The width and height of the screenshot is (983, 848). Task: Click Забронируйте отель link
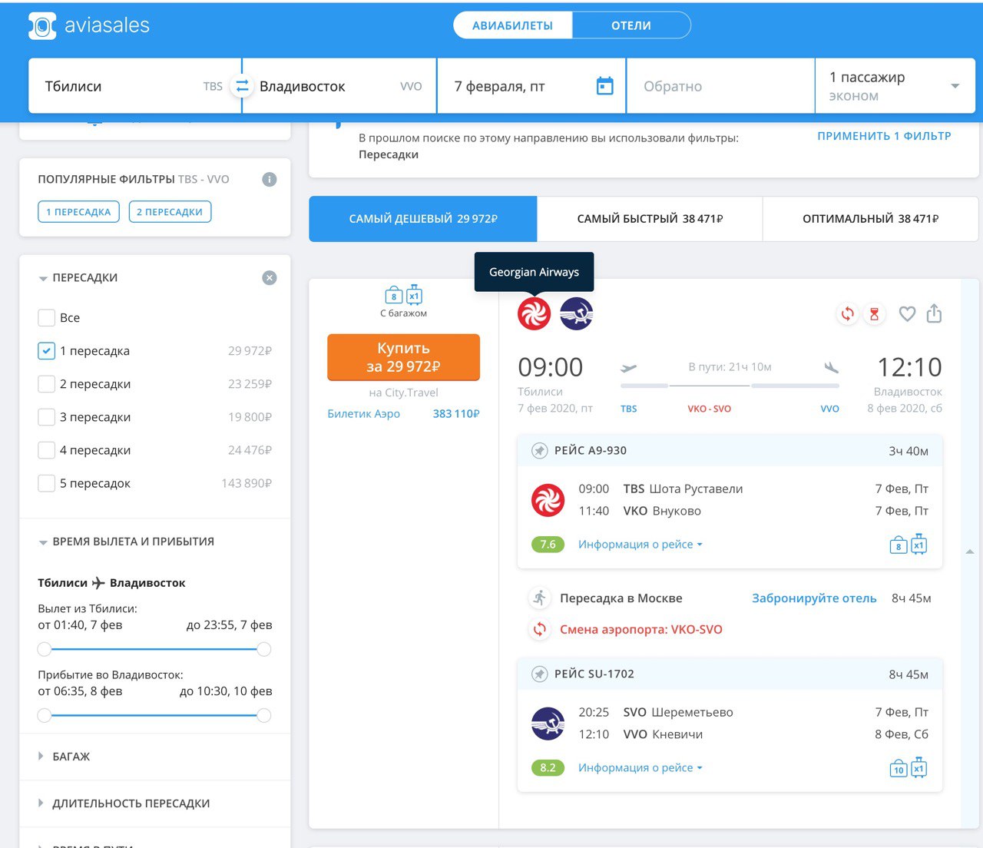(x=814, y=598)
